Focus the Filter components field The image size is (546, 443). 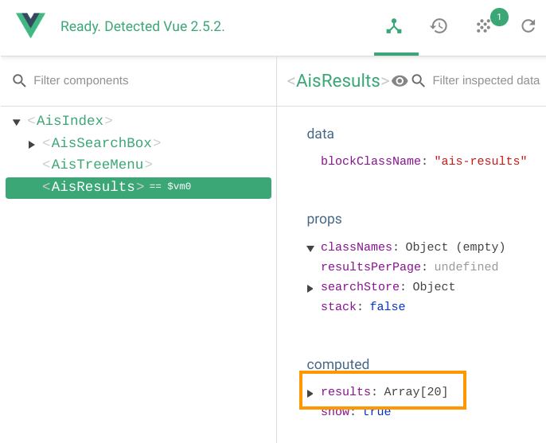point(81,80)
